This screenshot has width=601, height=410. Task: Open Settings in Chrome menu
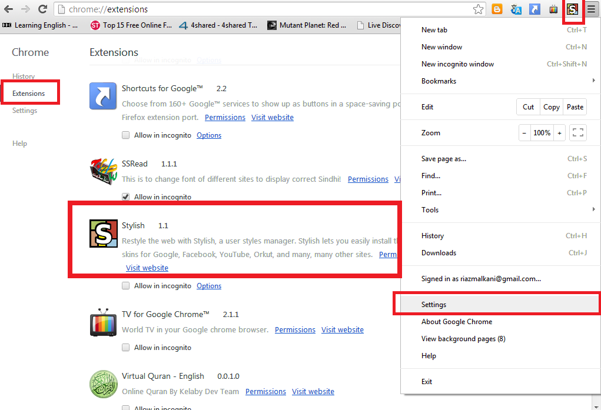(x=500, y=305)
